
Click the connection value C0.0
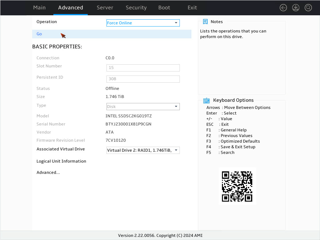point(110,58)
